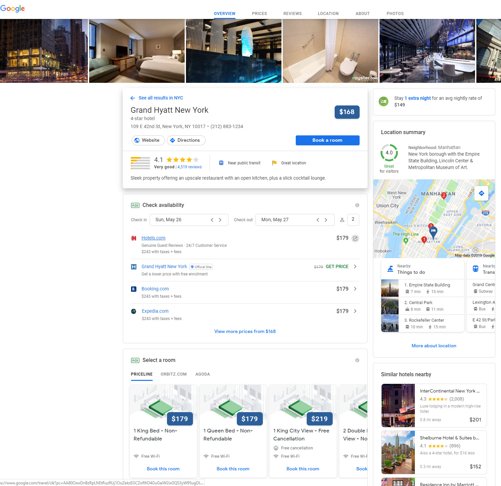Click the GET PRICE link
Viewport: 501px width, 486px height.
337,267
